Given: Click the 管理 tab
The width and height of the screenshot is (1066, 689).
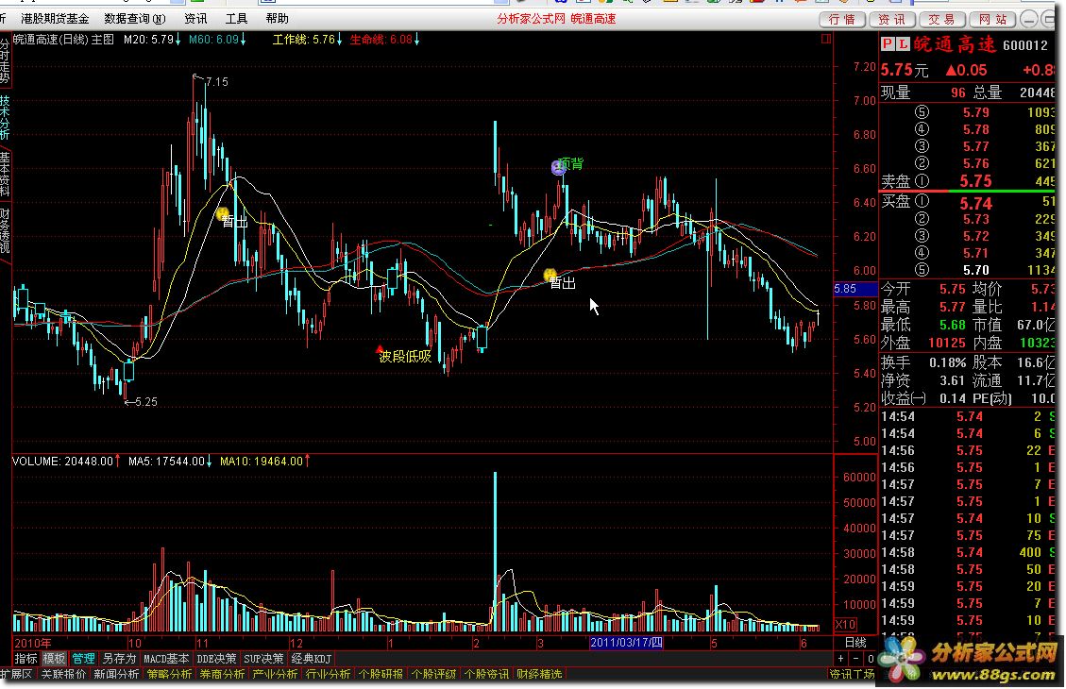Looking at the screenshot, I should pos(83,659).
